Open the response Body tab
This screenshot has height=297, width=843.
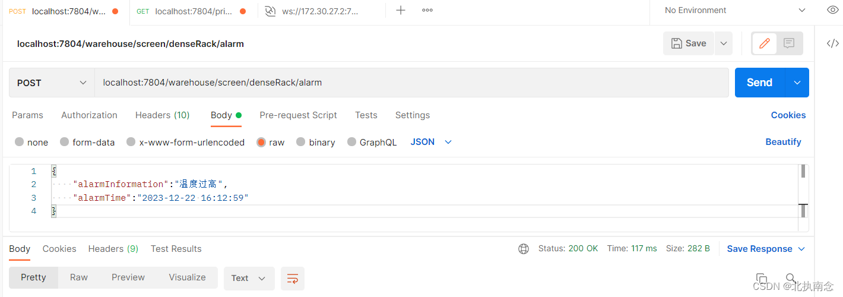pyautogui.click(x=20, y=249)
